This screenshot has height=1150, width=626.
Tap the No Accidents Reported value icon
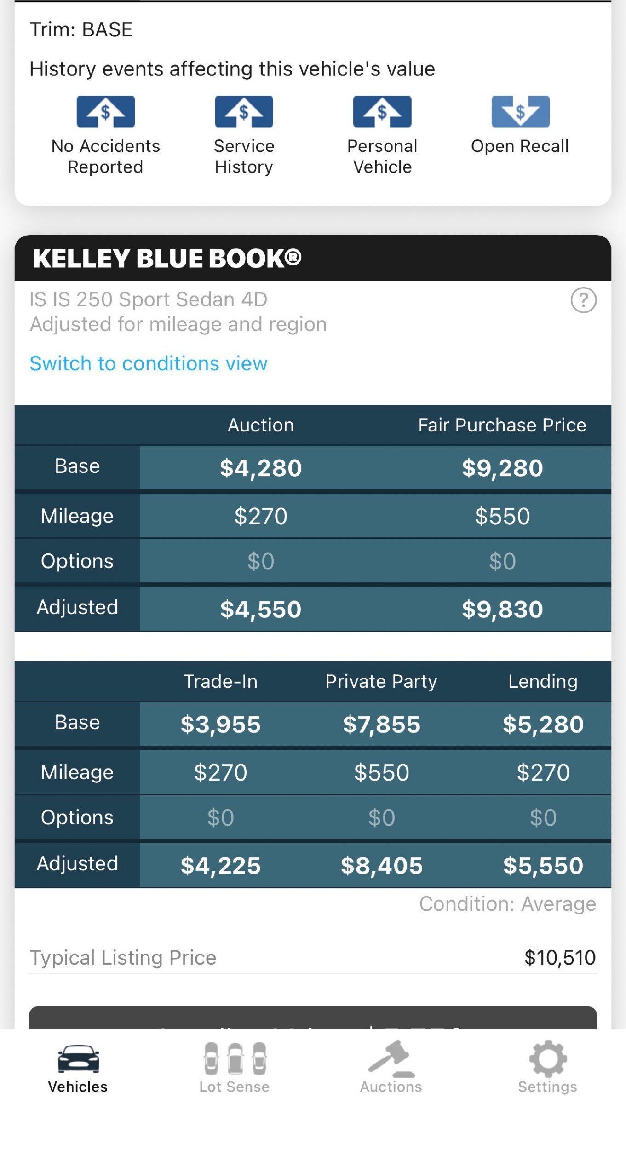[x=105, y=112]
